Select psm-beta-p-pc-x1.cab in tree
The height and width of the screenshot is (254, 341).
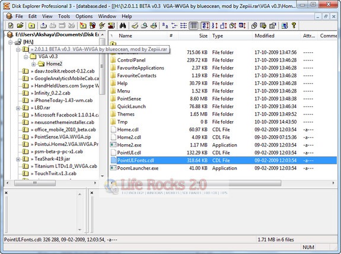click(59, 151)
